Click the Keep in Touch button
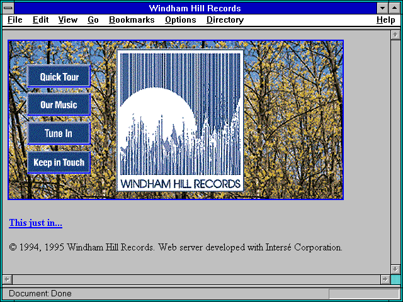 (x=59, y=162)
